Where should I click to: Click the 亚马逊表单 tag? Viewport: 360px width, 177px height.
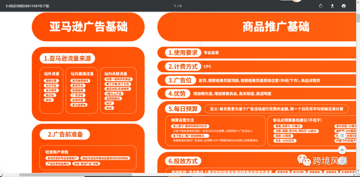(x=79, y=105)
